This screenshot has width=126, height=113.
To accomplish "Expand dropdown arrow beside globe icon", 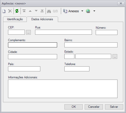I will [94, 11].
